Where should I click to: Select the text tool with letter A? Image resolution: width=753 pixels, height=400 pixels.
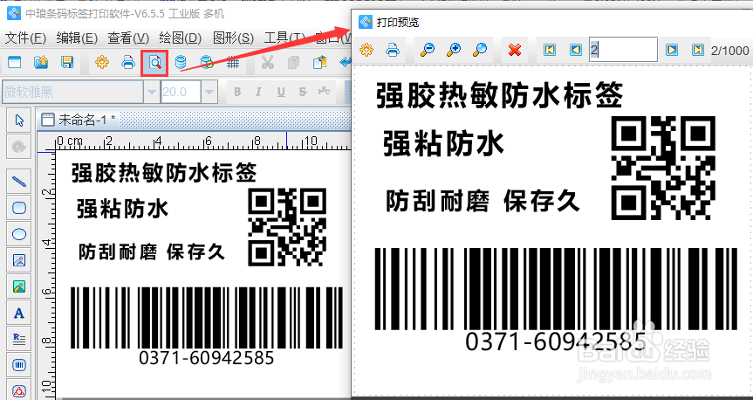19,314
